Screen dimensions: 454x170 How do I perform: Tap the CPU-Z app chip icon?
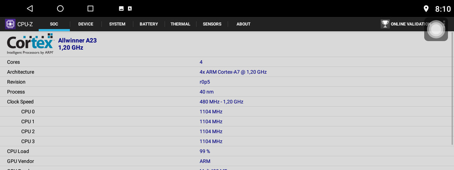coord(10,24)
